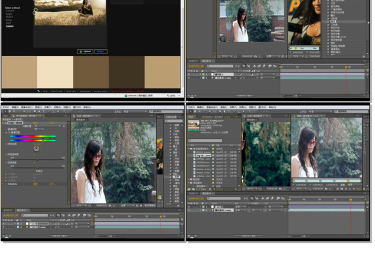375x255 pixels.
Task: Open the privacy policy footer link
Action: pyautogui.click(x=101, y=91)
